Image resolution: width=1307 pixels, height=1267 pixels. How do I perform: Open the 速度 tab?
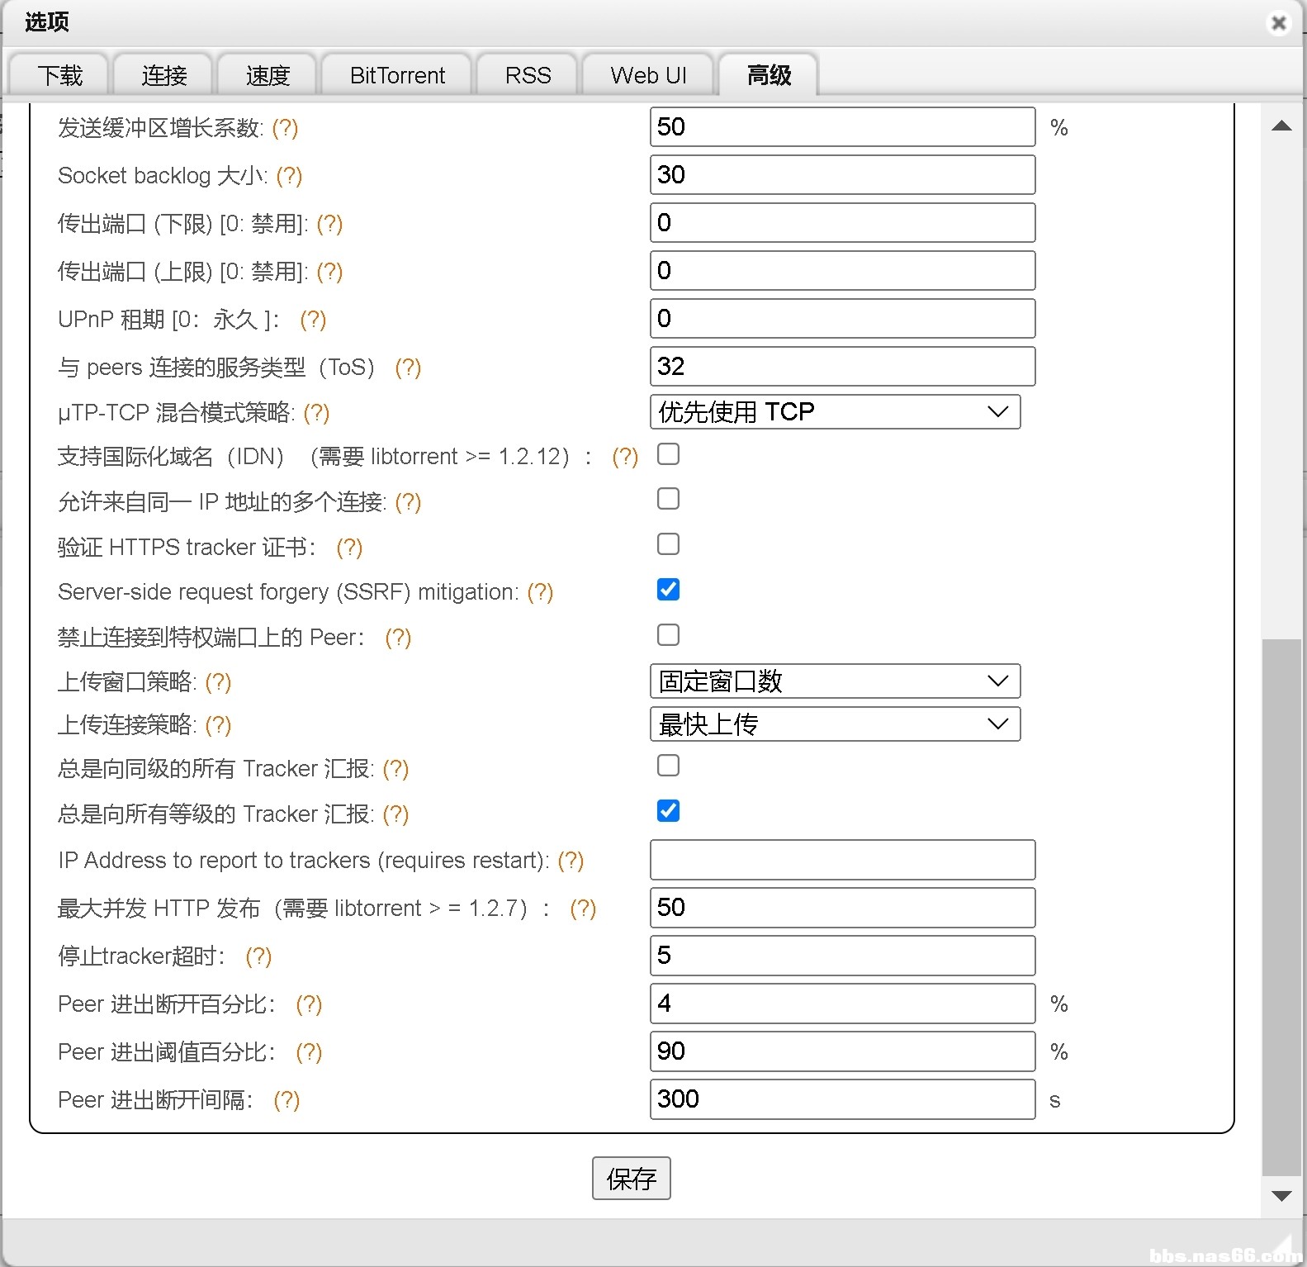(x=268, y=75)
